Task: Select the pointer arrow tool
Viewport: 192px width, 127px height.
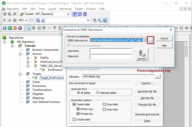Action: pyautogui.click(x=29, y=28)
